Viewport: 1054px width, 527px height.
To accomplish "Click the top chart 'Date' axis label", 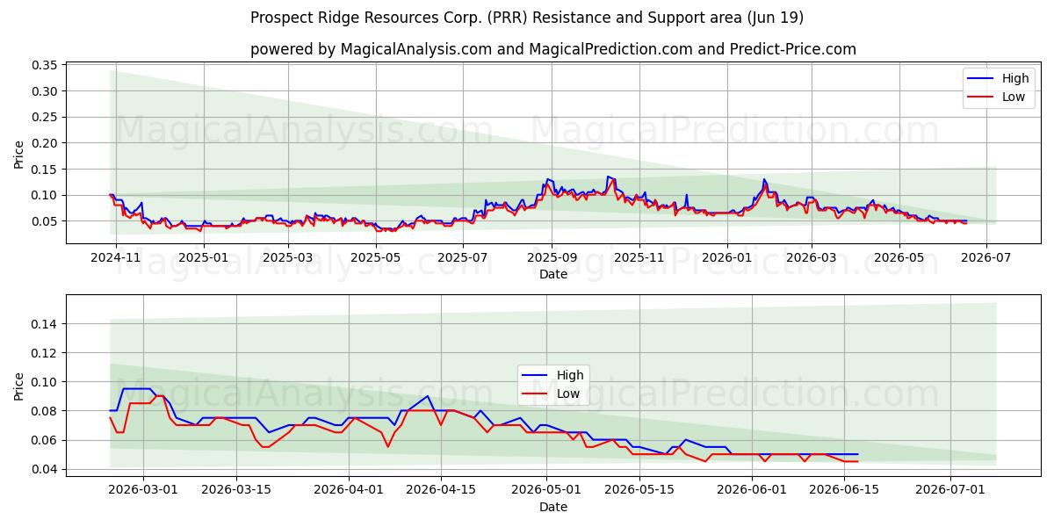I will pyautogui.click(x=553, y=274).
